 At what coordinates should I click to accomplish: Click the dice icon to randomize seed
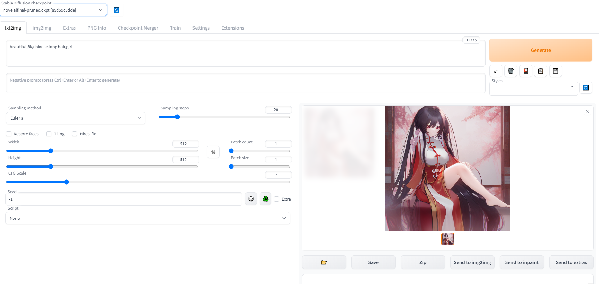pyautogui.click(x=251, y=199)
